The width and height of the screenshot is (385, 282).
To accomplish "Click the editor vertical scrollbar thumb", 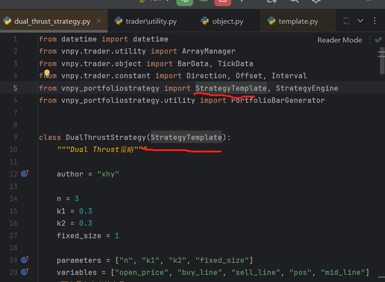I will click(381, 61).
